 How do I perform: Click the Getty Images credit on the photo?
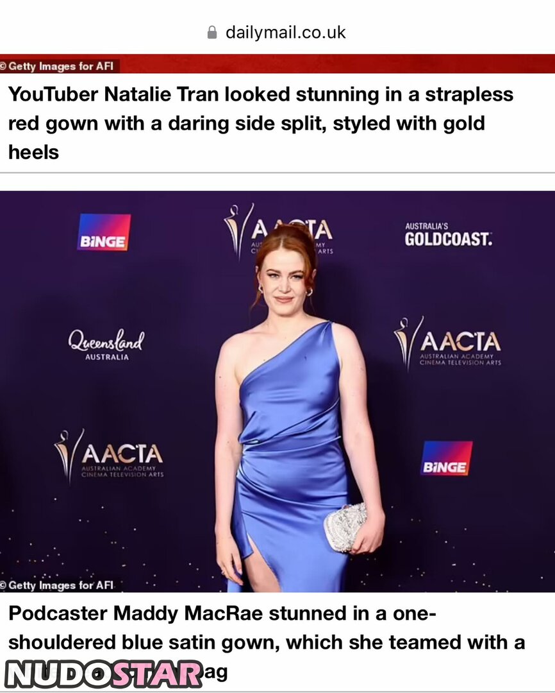[57, 585]
